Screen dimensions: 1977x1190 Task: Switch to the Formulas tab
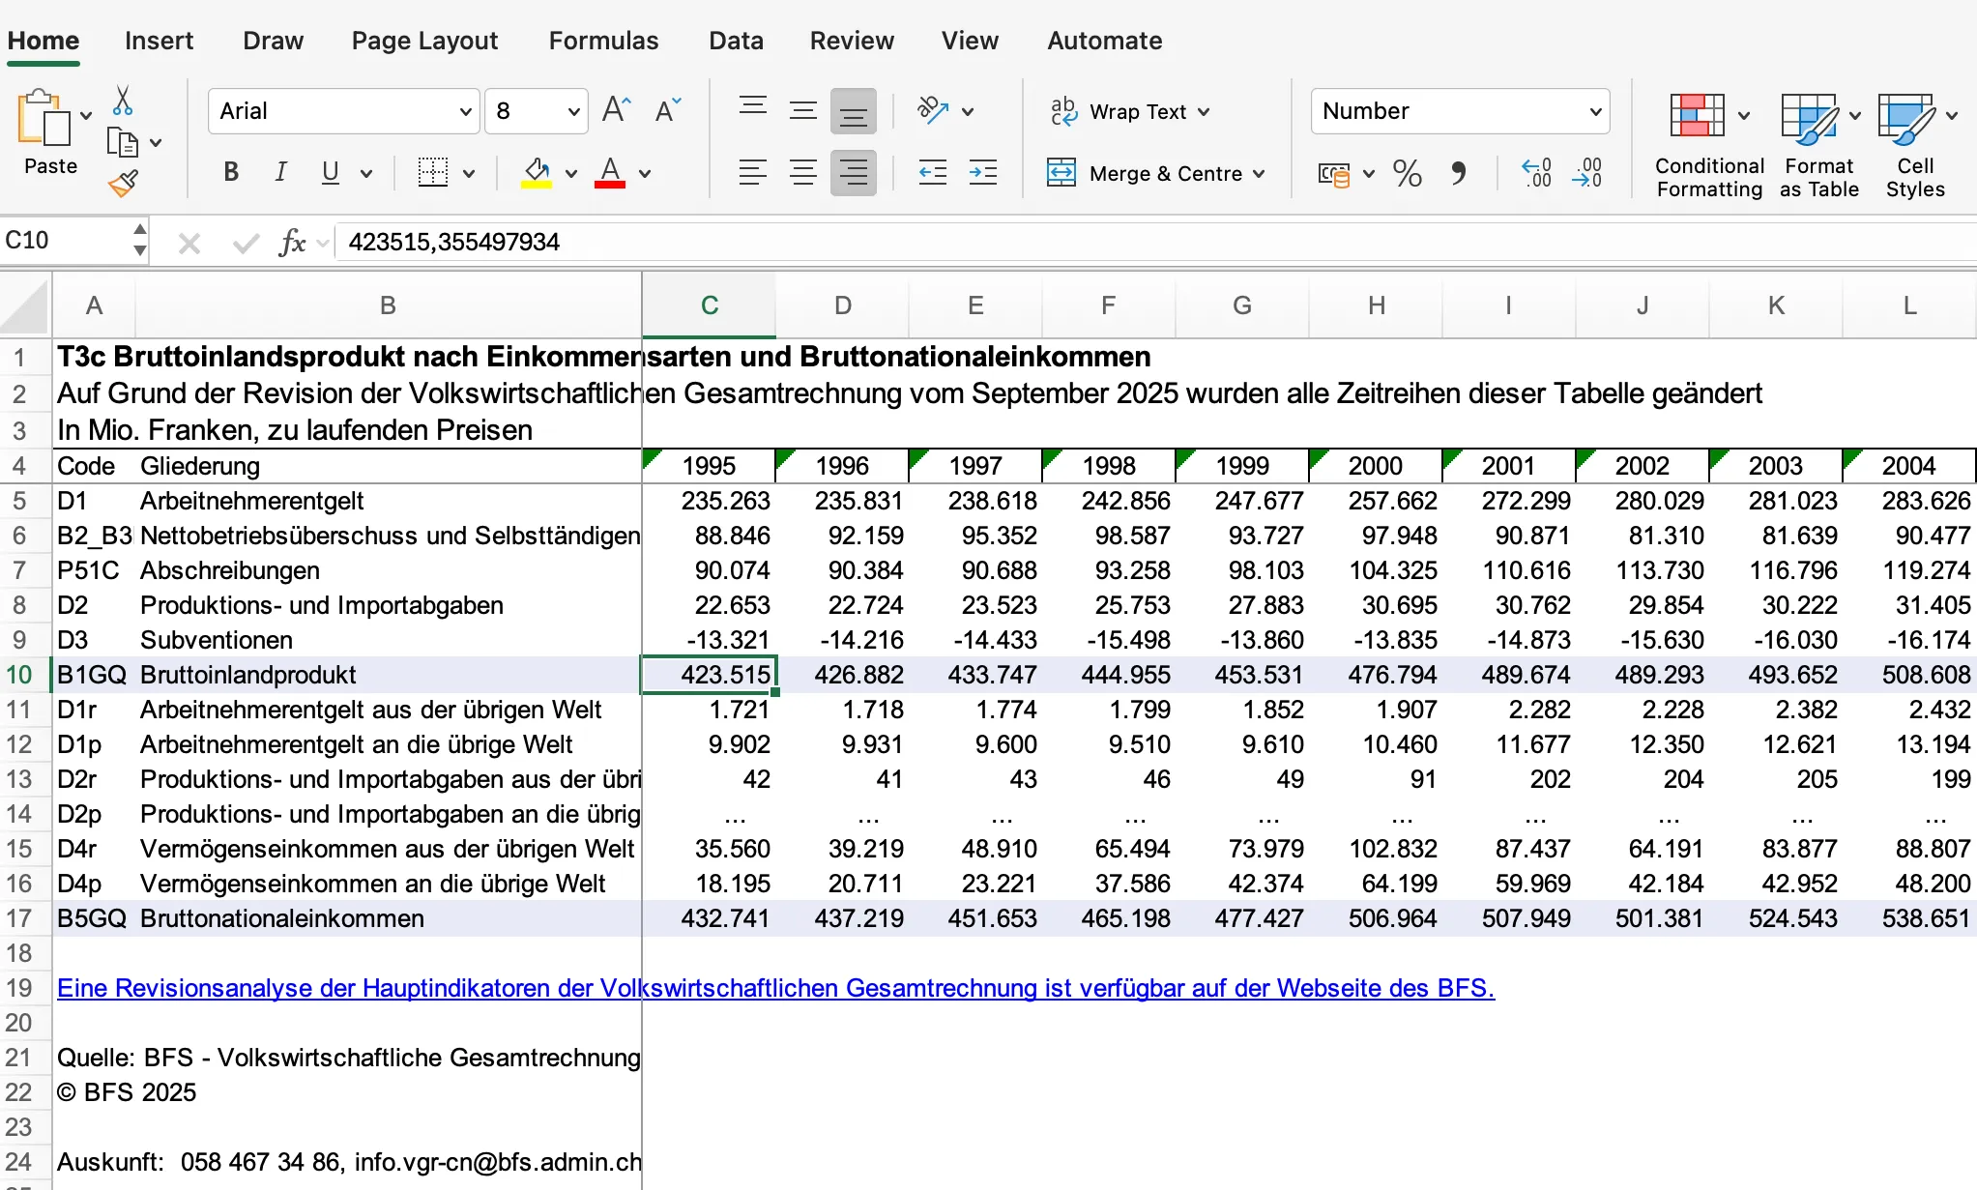(603, 41)
